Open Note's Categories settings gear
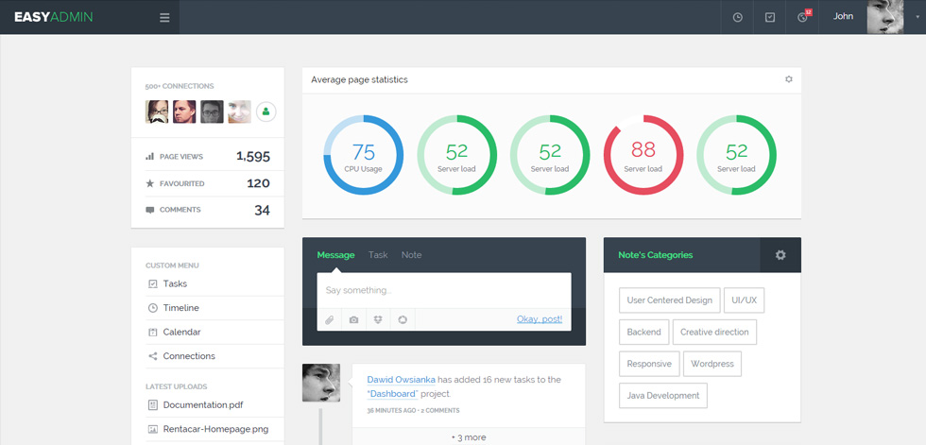The image size is (926, 445). tap(780, 255)
